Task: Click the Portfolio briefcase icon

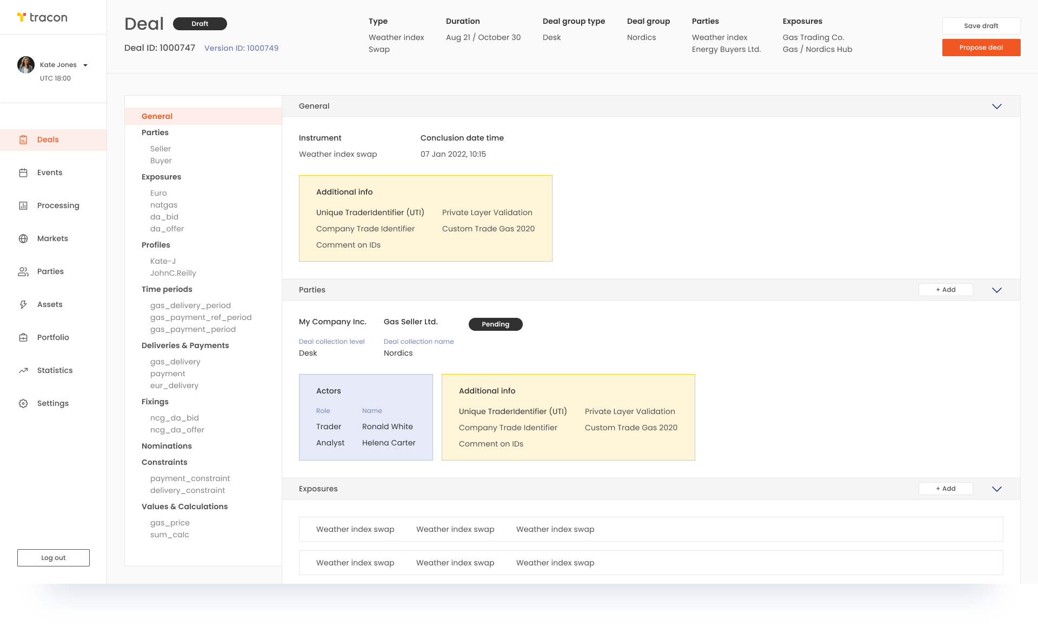Action: tap(23, 338)
